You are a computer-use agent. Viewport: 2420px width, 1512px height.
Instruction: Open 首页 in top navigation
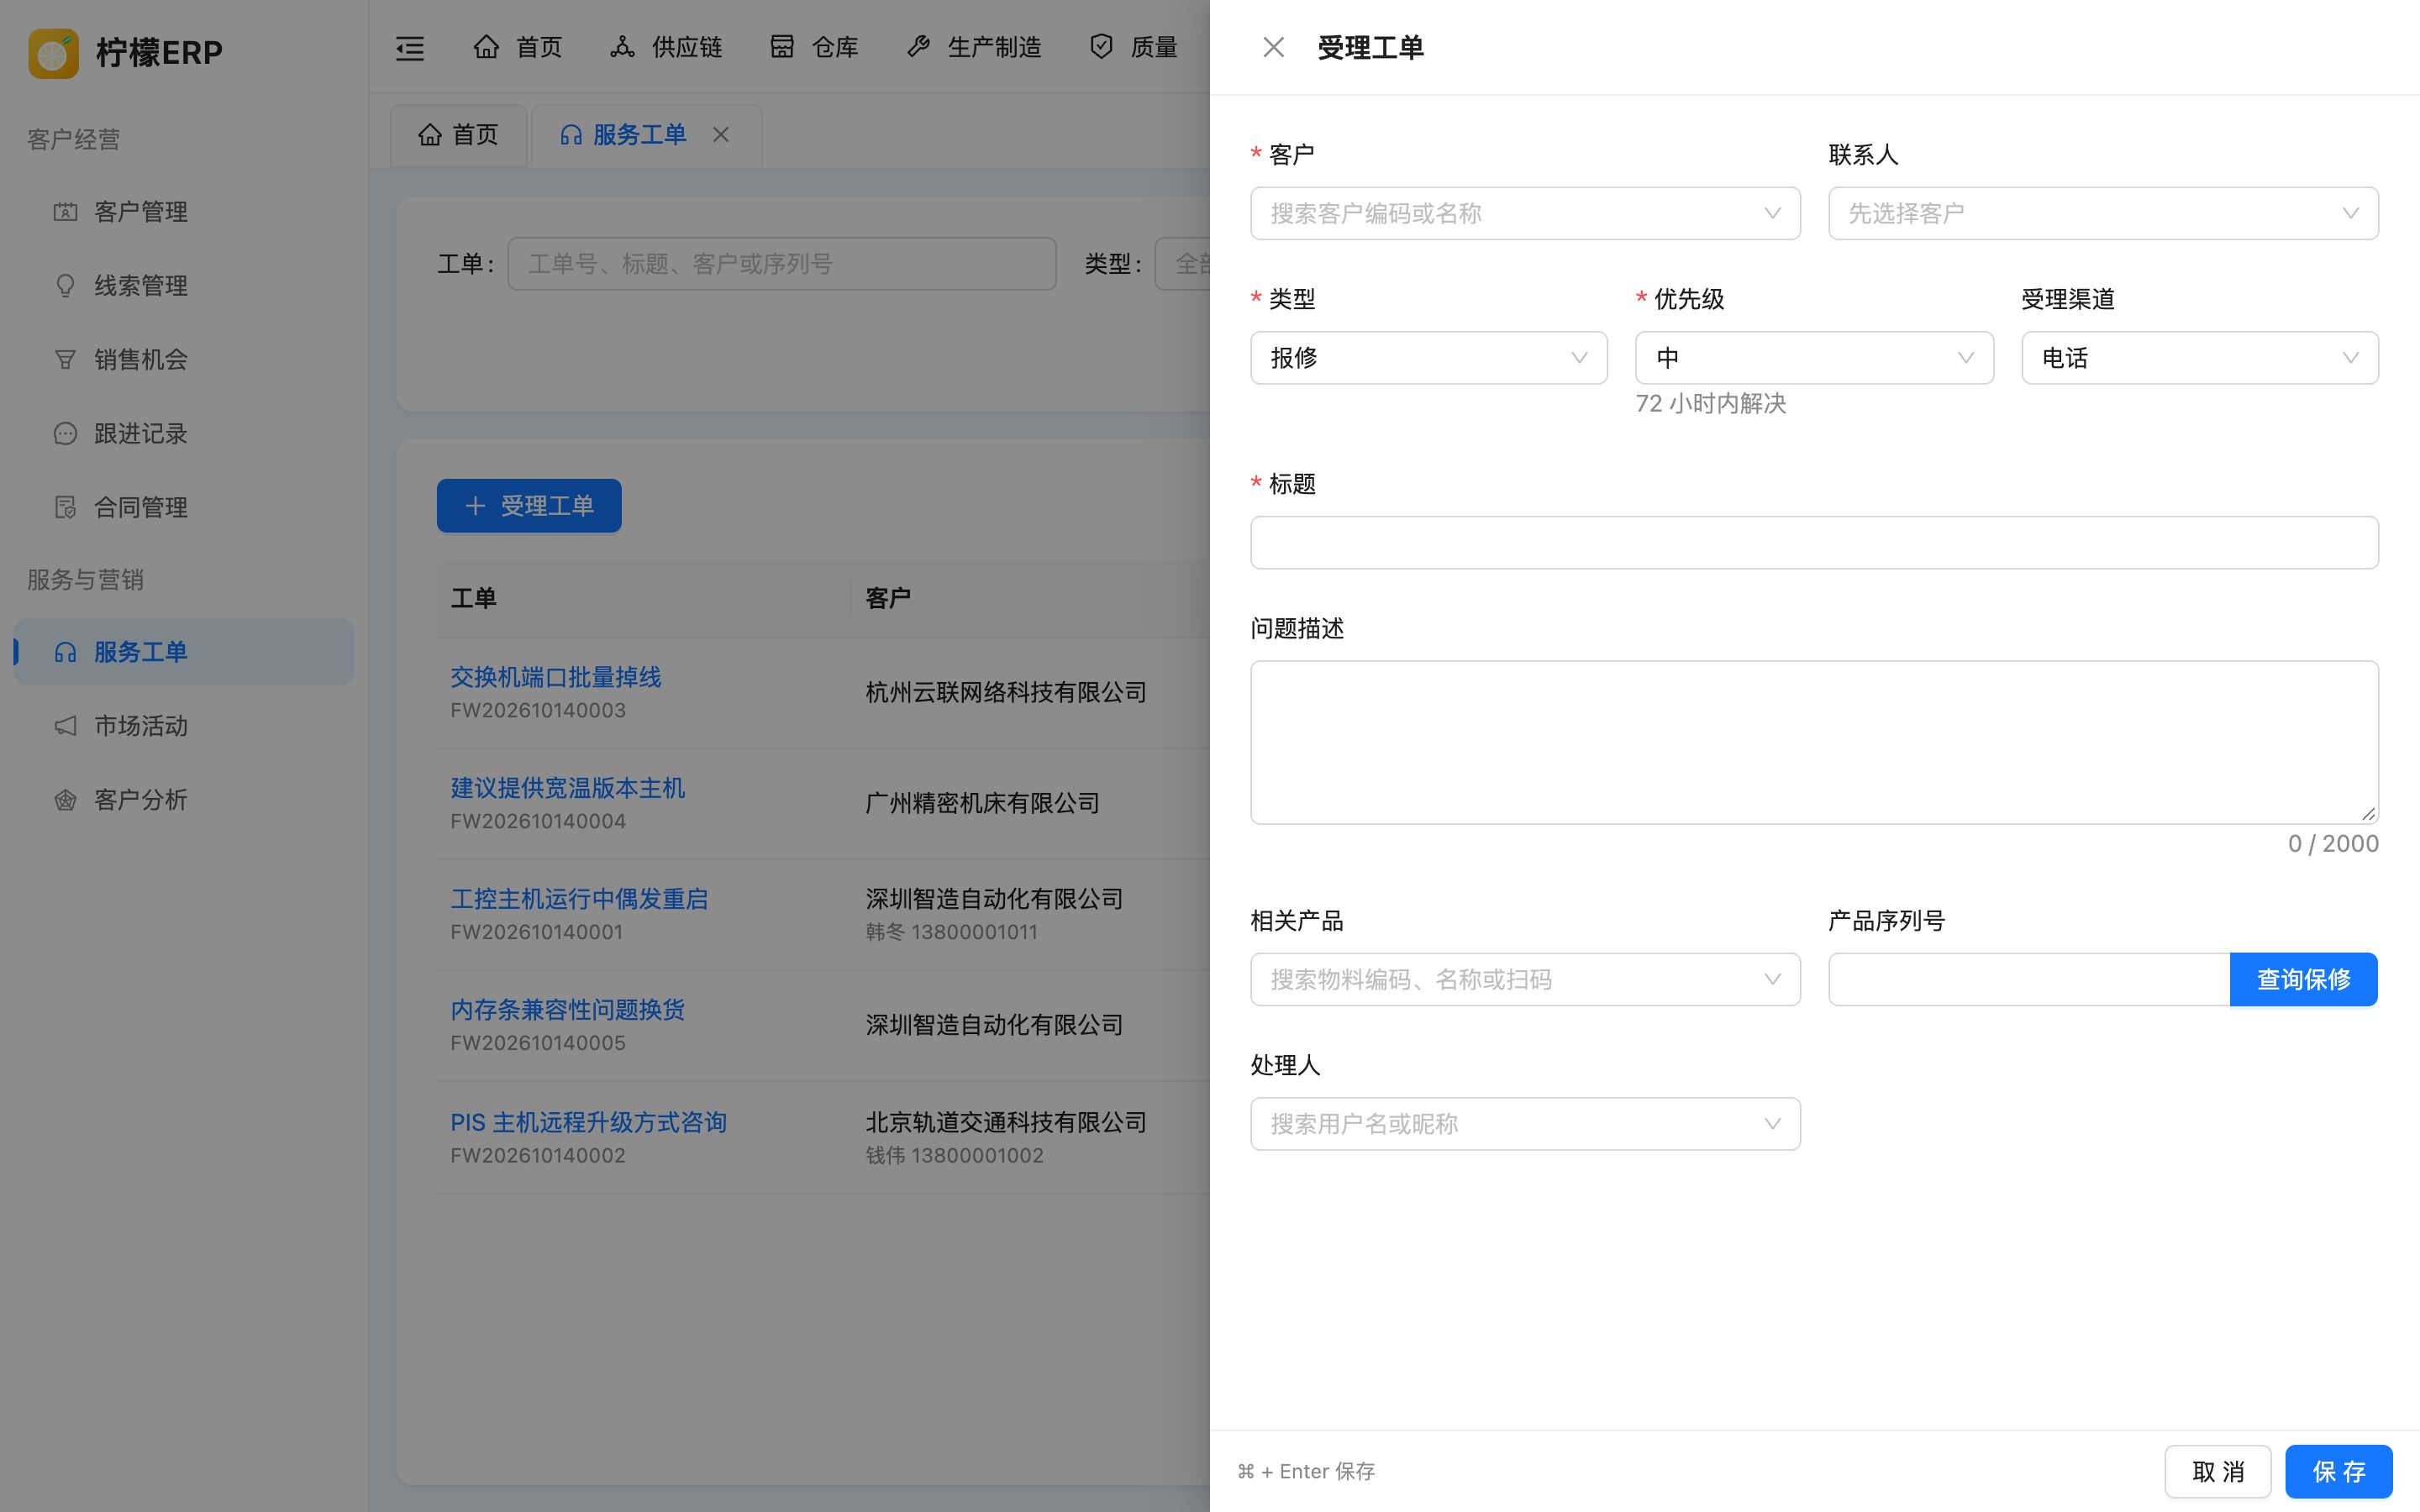[517, 47]
